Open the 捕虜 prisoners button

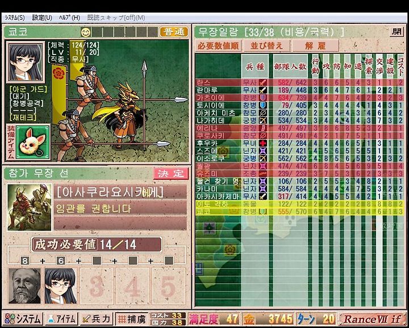tap(132, 319)
